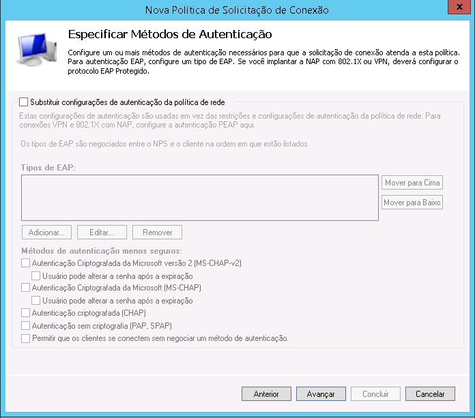This screenshot has width=475, height=418.
Task: Toggle password change option under MS-CHAP-v2
Action: click(35, 275)
